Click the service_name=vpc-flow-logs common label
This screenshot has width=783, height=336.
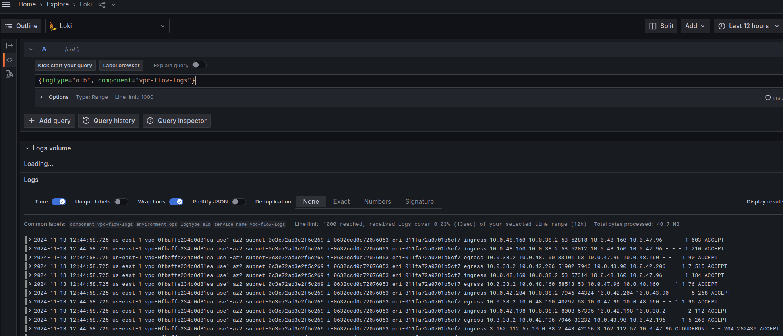(250, 224)
